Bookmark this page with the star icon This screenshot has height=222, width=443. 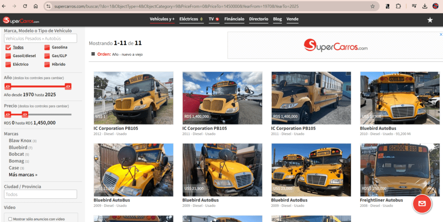point(372,6)
